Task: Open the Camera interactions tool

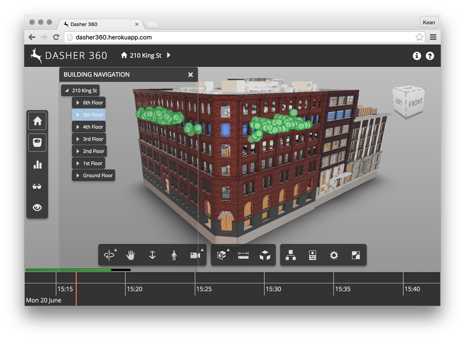Action: tap(195, 255)
